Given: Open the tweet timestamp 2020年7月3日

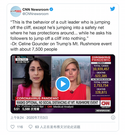Looking at the screenshot, I should [x=37, y=118].
